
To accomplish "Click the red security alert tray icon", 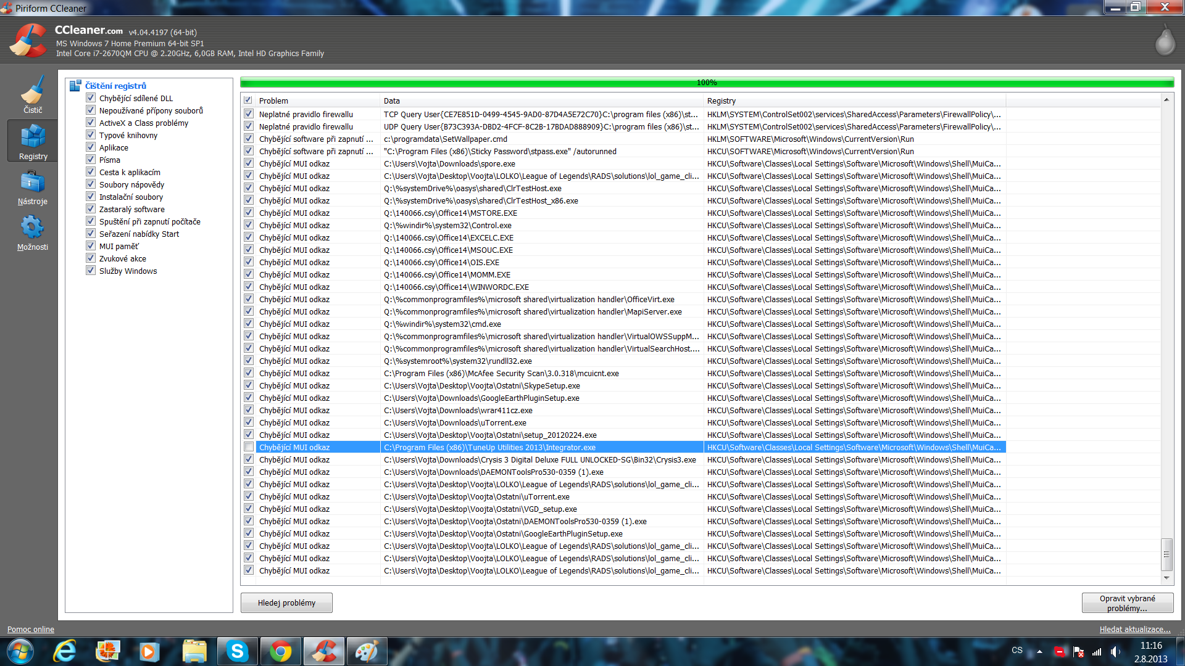I will tap(1060, 651).
